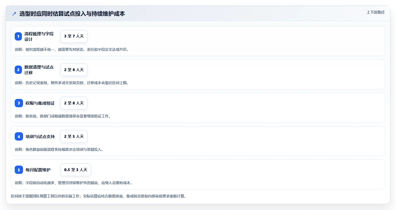The height and width of the screenshot is (210, 396).
Task: Click the 2 至 6 人天 chip
Action: pos(74,70)
